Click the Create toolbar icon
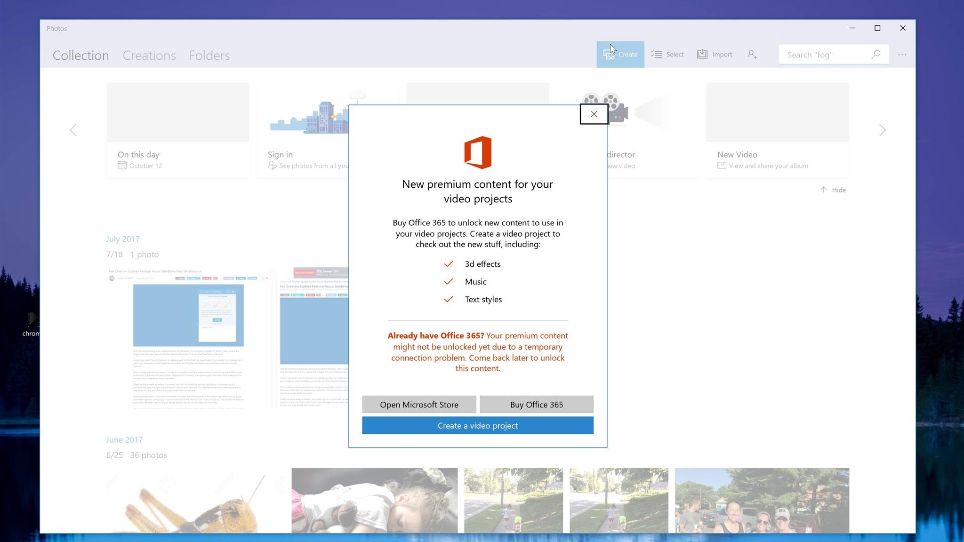 609,55
